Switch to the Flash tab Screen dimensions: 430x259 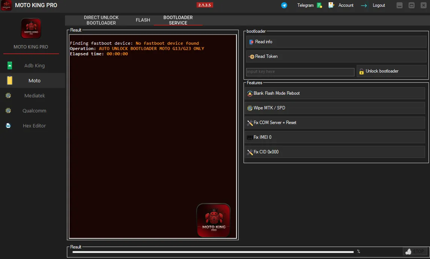click(x=143, y=20)
